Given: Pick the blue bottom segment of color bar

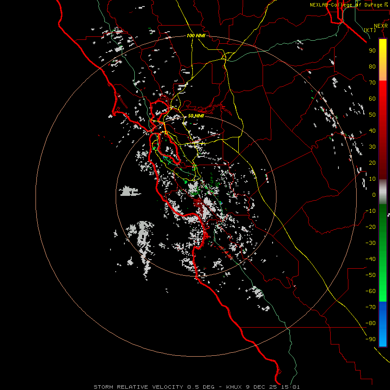Looking at the screenshot, I should (x=383, y=324).
